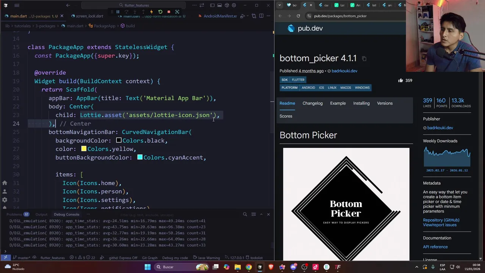Click the cyan color swatch before Colors.cyanAccent
The height and width of the screenshot is (273, 485).
click(140, 157)
